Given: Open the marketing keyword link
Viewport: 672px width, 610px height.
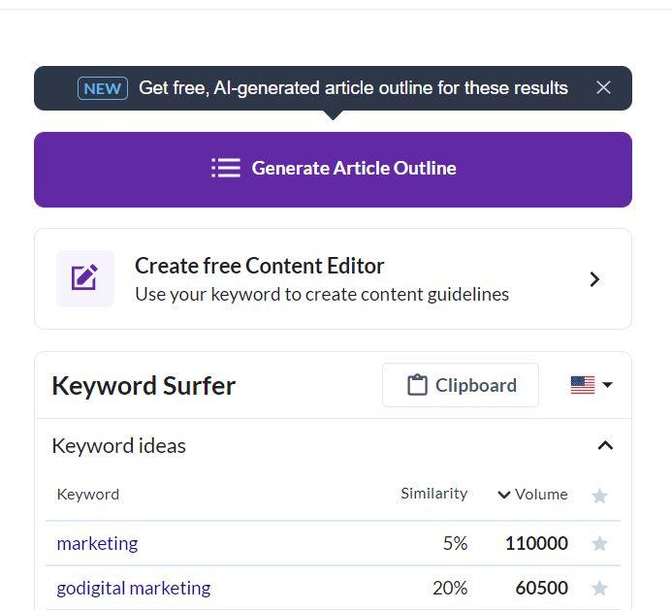Looking at the screenshot, I should click(x=97, y=543).
